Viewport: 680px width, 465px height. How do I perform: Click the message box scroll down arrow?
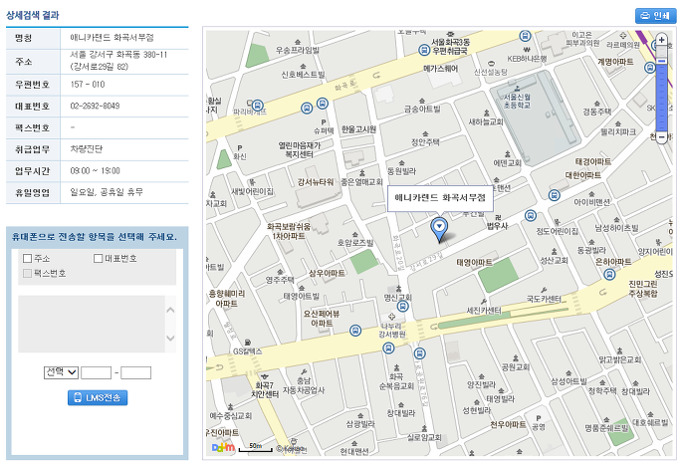pos(170,338)
